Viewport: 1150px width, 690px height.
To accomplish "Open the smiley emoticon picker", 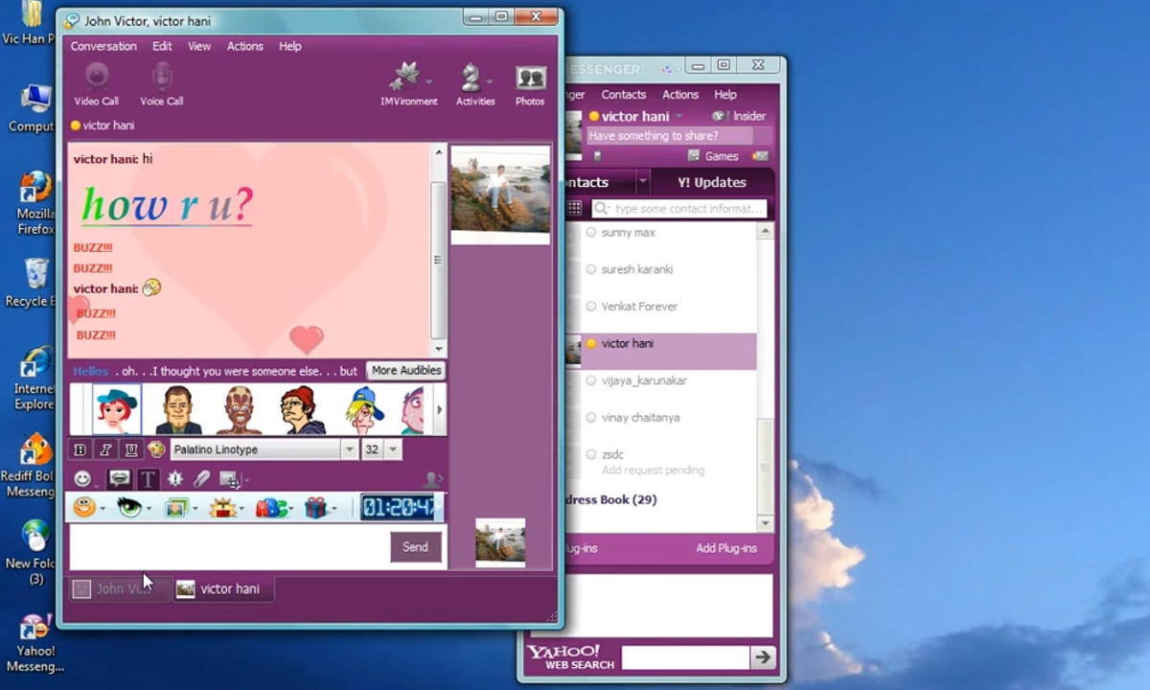I will pos(83,478).
